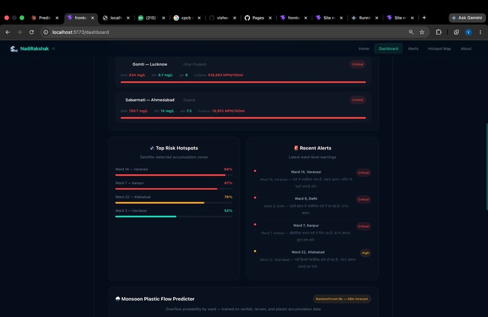Open the Ward 7, Kanpur alert
This screenshot has height=317, width=488.
[312, 232]
